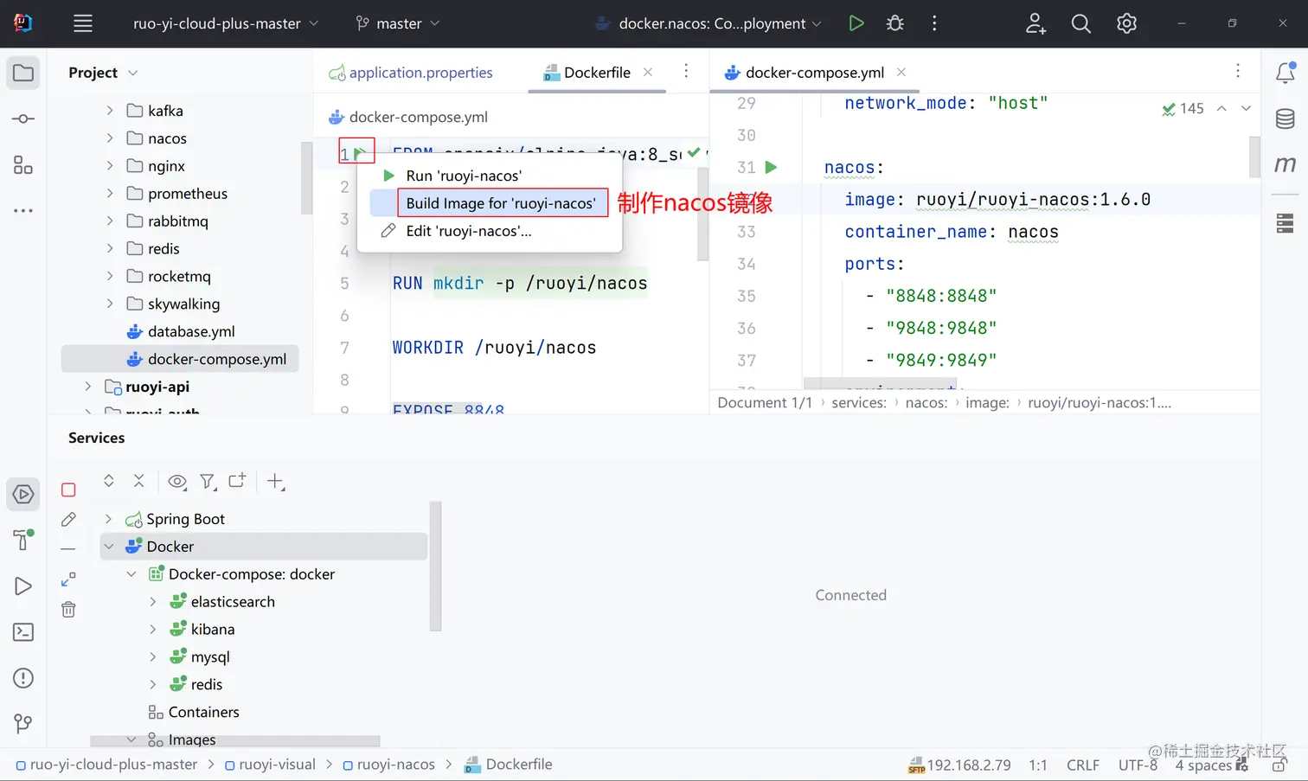The height and width of the screenshot is (781, 1308).
Task: Jump to next highlighted problem arrow
Action: [x=1246, y=108]
